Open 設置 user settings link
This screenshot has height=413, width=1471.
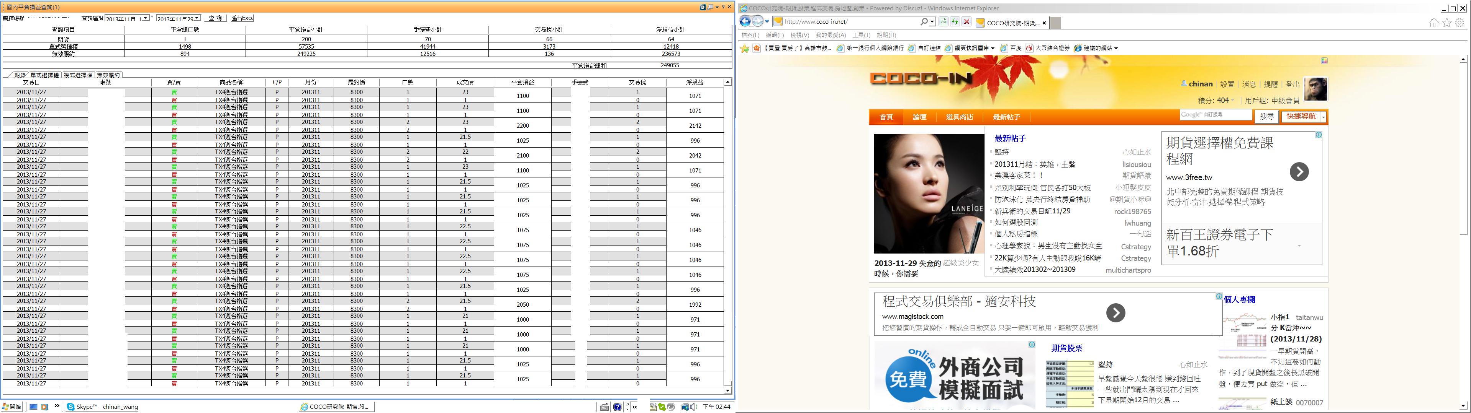(1227, 84)
